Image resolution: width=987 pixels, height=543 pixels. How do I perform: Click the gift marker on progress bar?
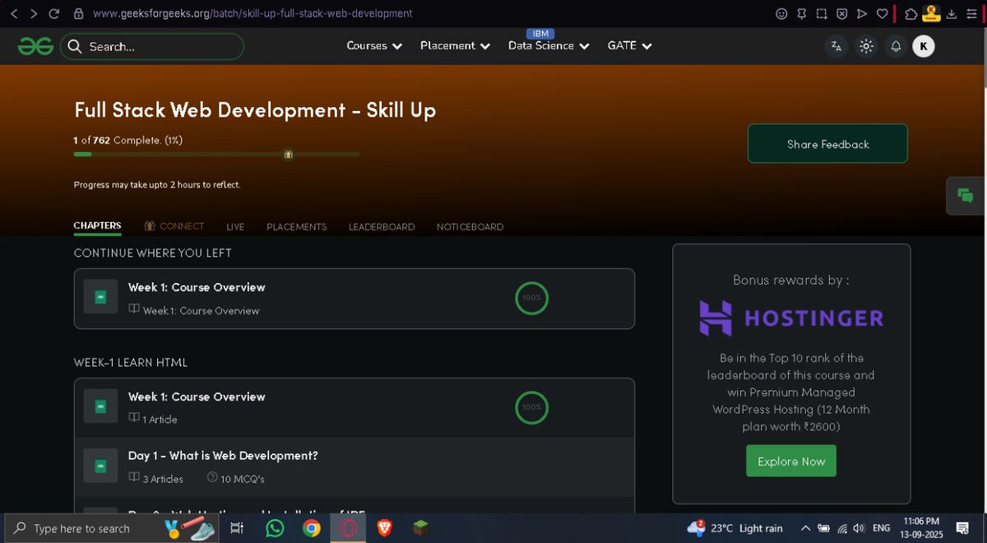coord(288,154)
